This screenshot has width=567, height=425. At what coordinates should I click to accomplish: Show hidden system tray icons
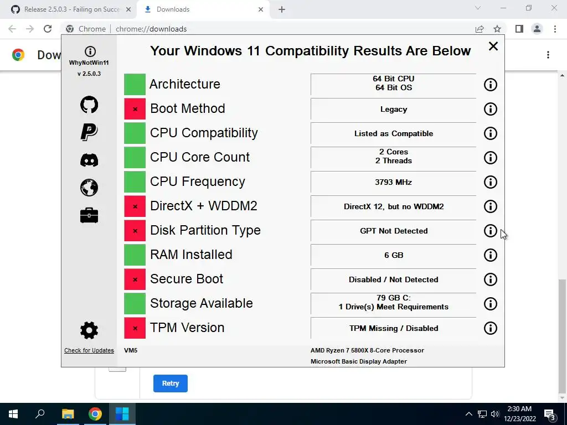468,414
